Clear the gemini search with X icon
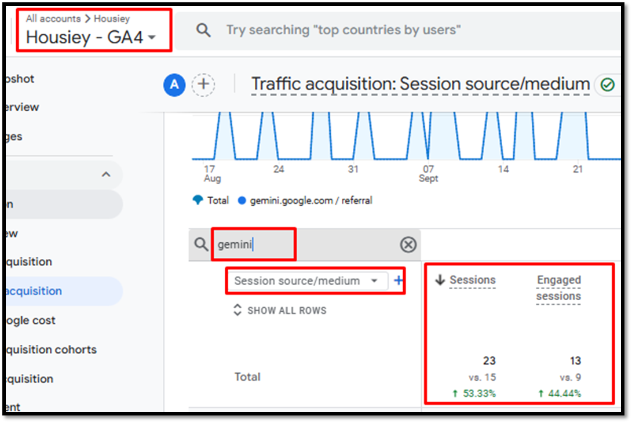632x423 pixels. (408, 245)
